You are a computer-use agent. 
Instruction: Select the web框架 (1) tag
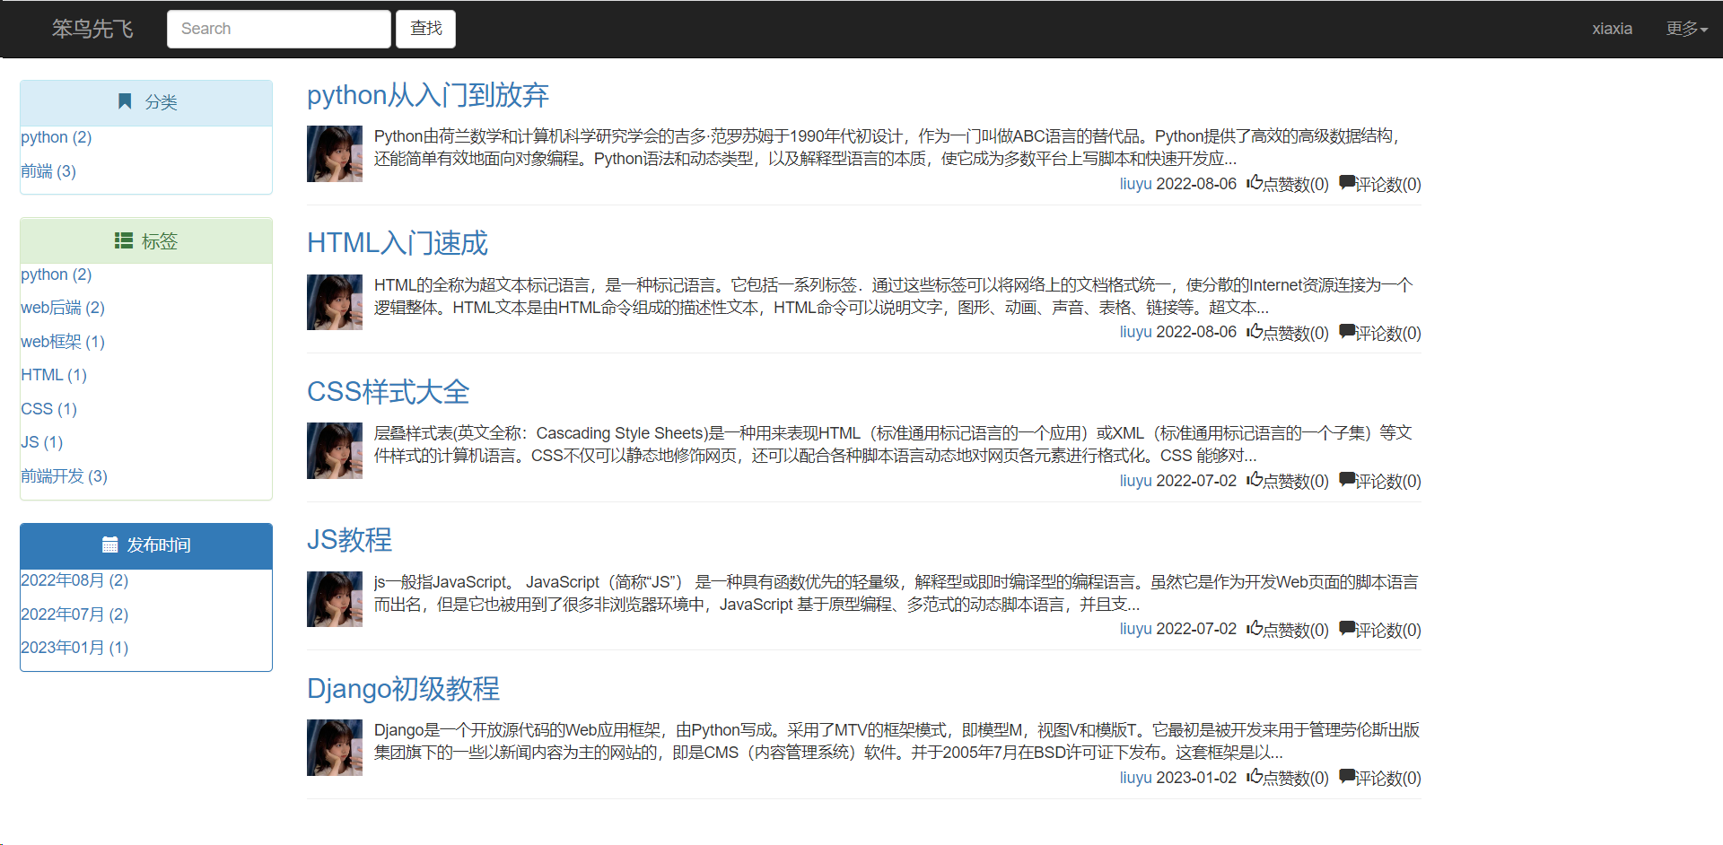point(63,342)
